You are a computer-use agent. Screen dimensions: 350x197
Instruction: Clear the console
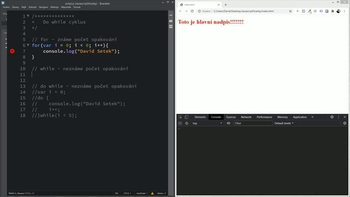[186, 123]
